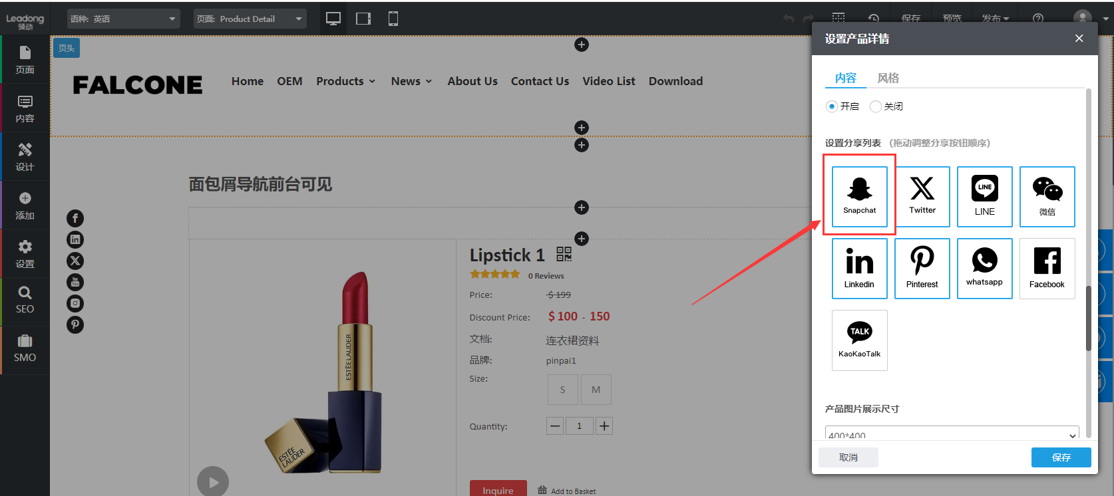The width and height of the screenshot is (1114, 496).
Task: Choose size M option
Action: click(x=596, y=390)
